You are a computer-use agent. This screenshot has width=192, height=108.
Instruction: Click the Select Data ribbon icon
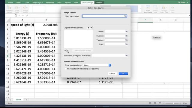[155, 9]
